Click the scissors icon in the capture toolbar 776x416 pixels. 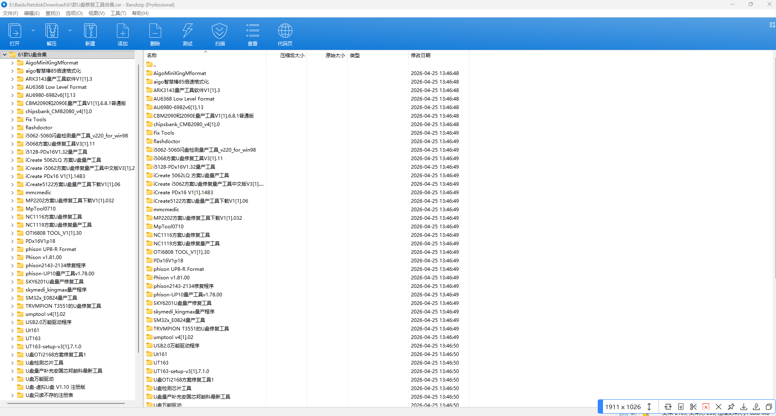tap(693, 407)
